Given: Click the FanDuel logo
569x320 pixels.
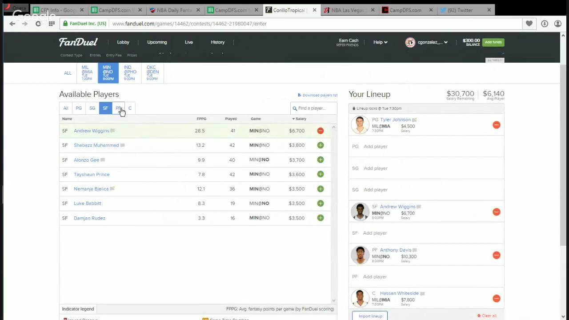Looking at the screenshot, I should tap(78, 42).
